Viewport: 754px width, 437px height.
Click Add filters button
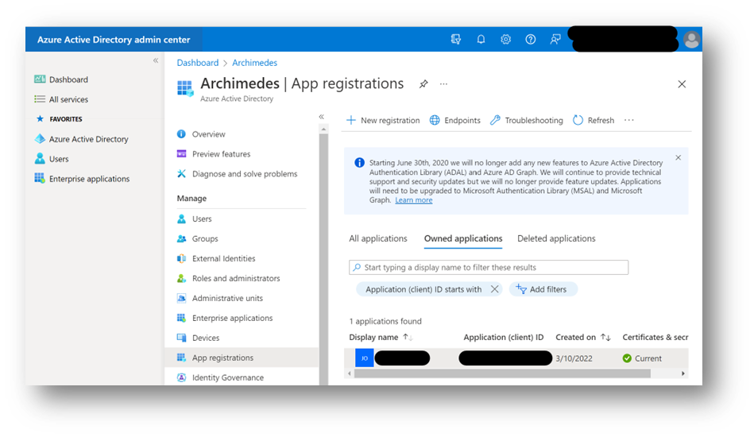pos(543,289)
